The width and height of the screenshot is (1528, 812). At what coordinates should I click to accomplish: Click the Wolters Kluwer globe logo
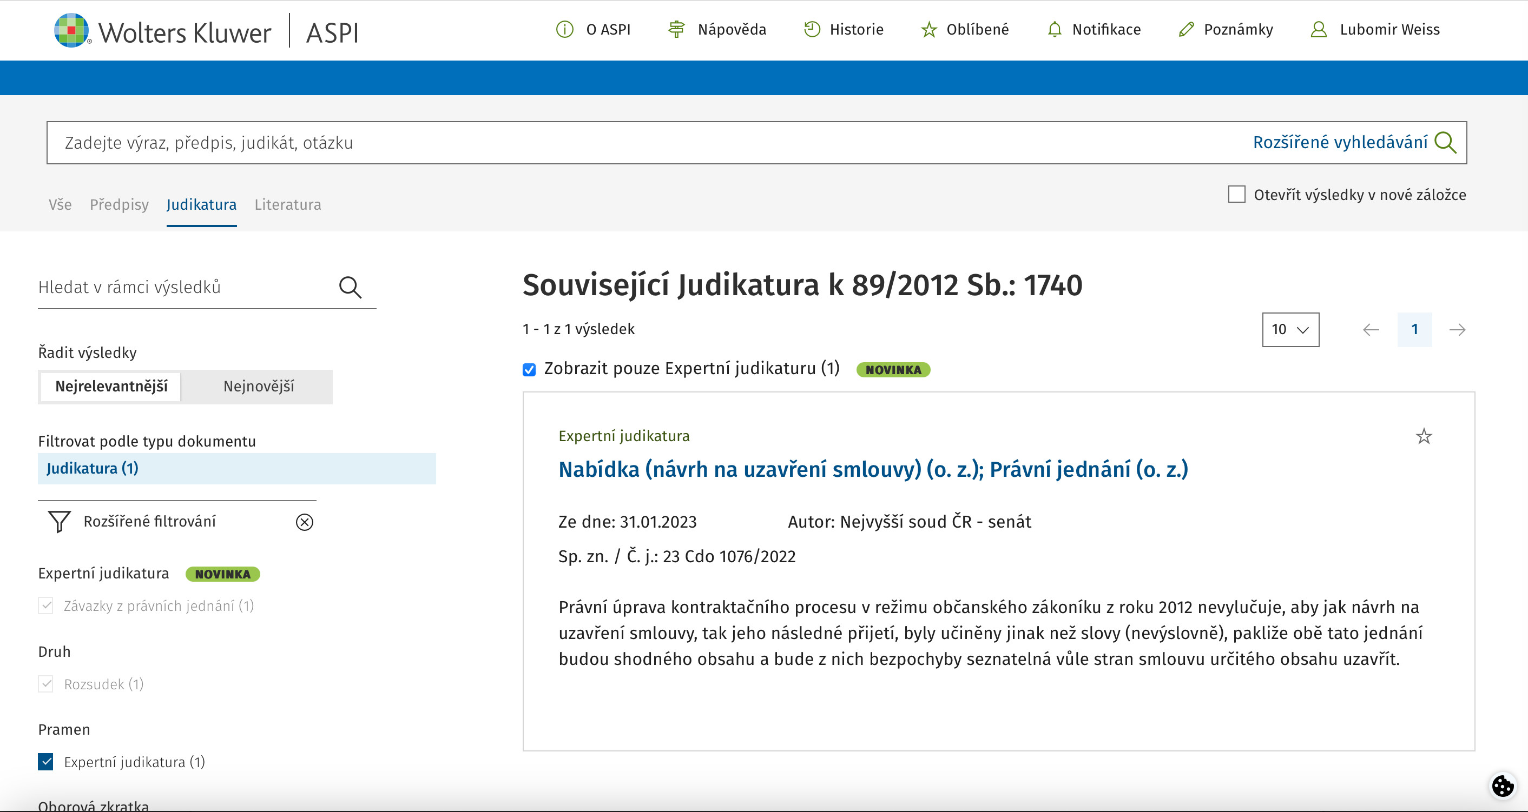click(x=71, y=30)
